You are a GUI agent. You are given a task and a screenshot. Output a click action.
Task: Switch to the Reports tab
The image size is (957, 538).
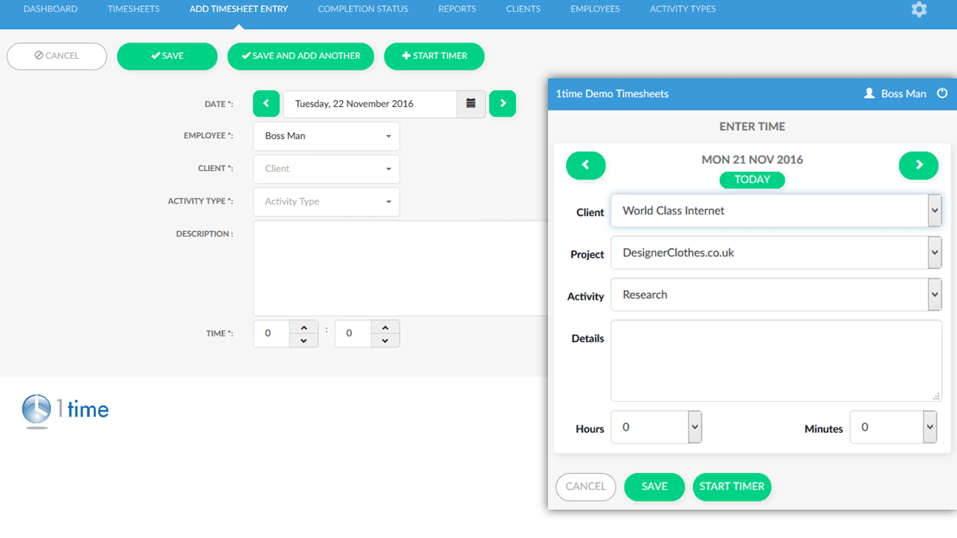pyautogui.click(x=457, y=9)
